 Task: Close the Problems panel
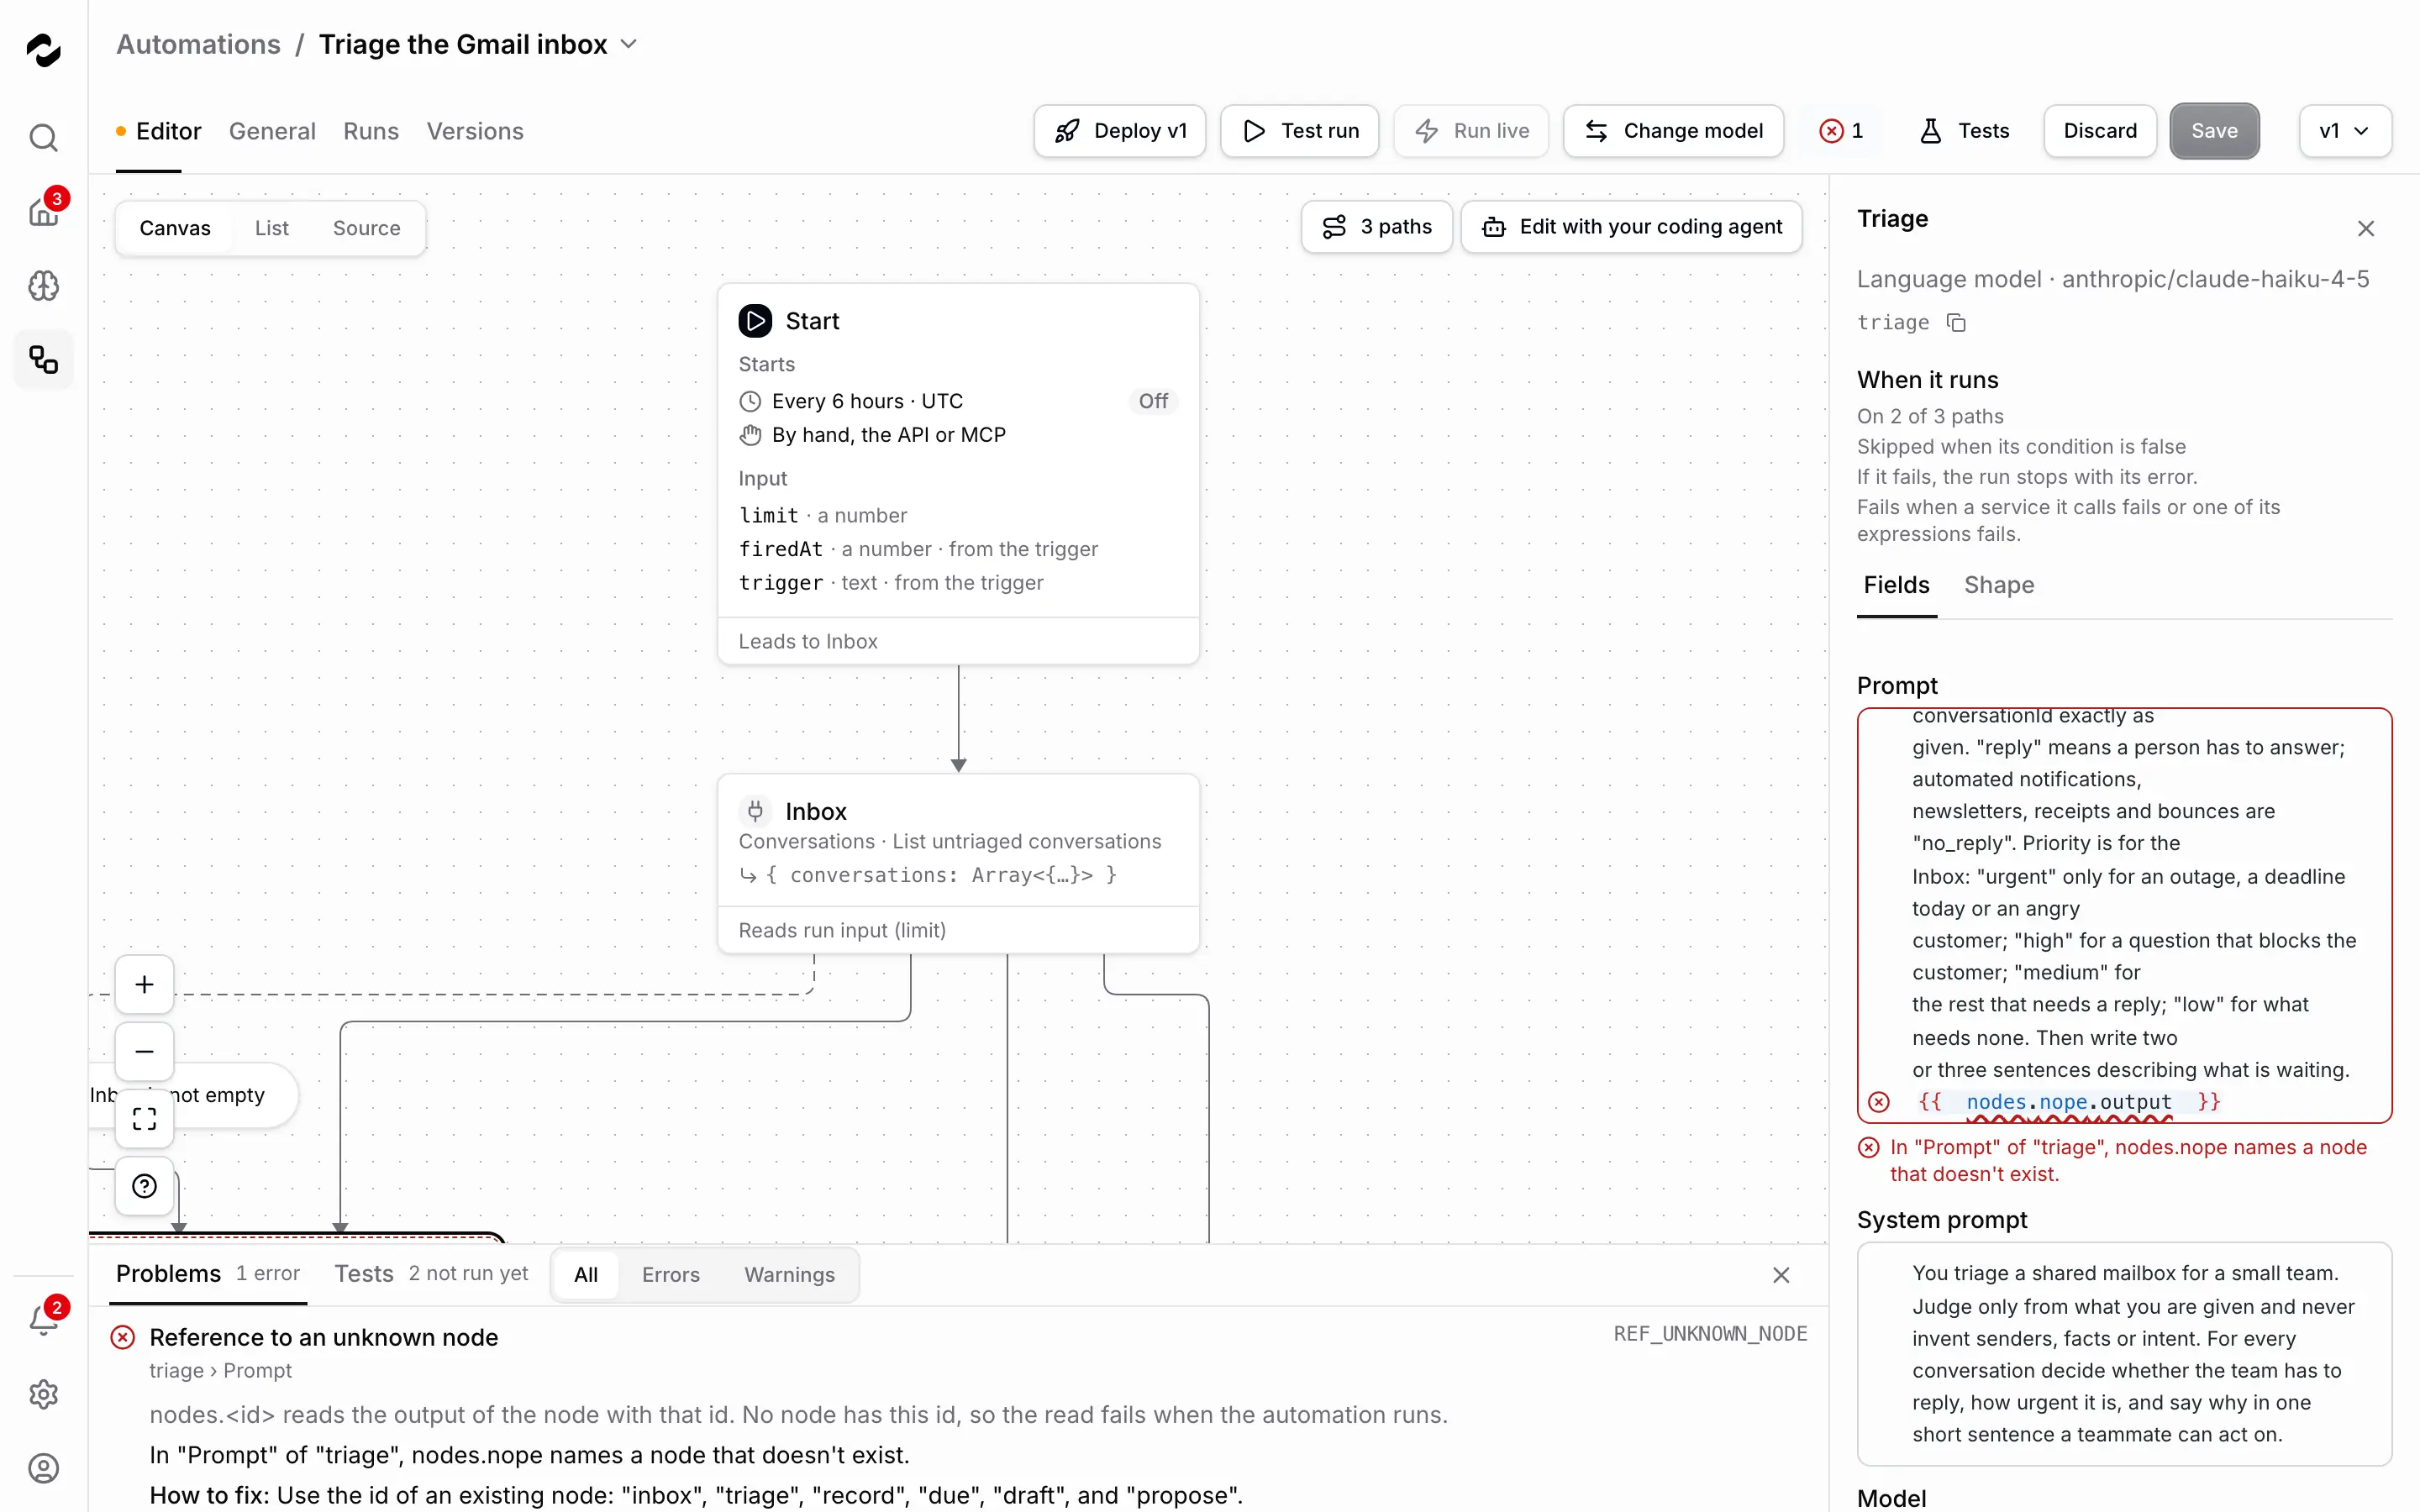[x=1781, y=1275]
